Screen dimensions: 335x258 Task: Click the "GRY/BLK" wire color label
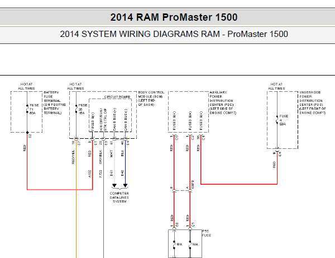coord(100,157)
